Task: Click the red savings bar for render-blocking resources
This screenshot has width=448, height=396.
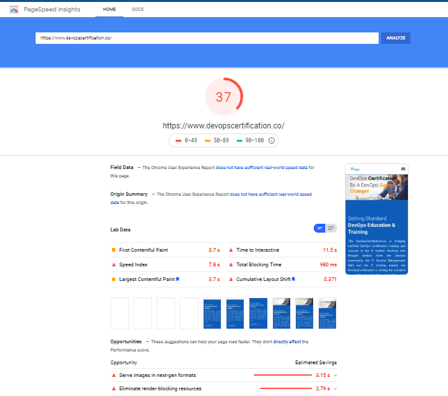Action: click(286, 388)
